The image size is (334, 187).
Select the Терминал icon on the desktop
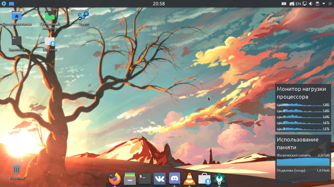(17, 43)
